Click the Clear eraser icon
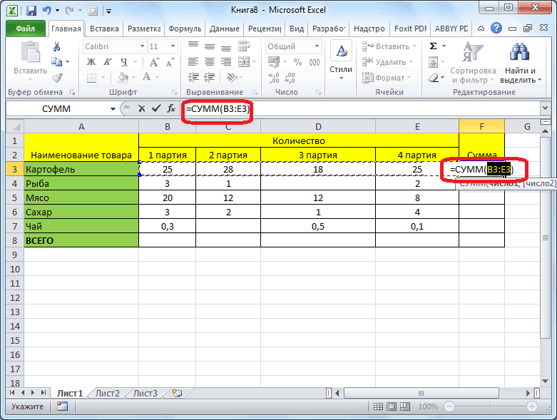557x420 pixels. click(x=433, y=78)
